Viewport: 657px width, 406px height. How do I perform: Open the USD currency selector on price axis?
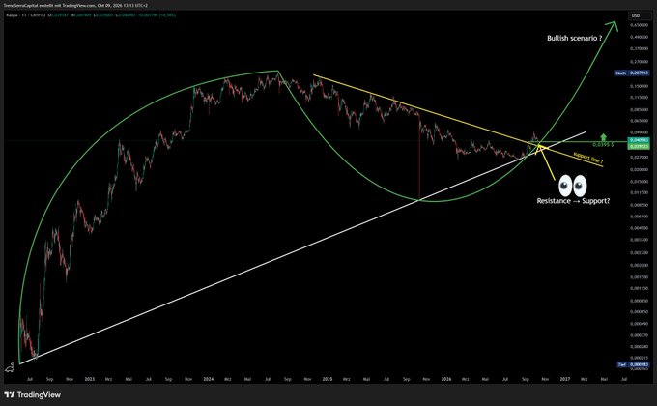point(636,15)
